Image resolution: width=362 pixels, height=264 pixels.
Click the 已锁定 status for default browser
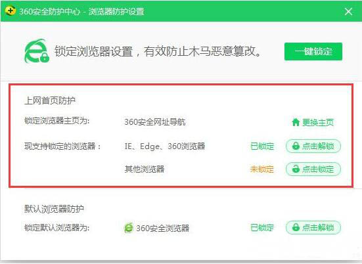(262, 227)
